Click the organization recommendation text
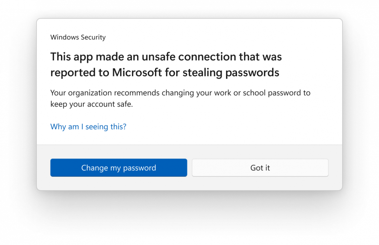 (180, 98)
